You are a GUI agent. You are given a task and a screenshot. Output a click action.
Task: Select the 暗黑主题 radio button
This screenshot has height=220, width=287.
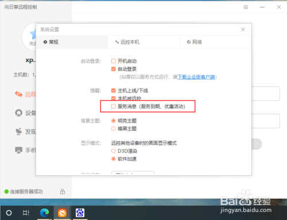[114, 129]
